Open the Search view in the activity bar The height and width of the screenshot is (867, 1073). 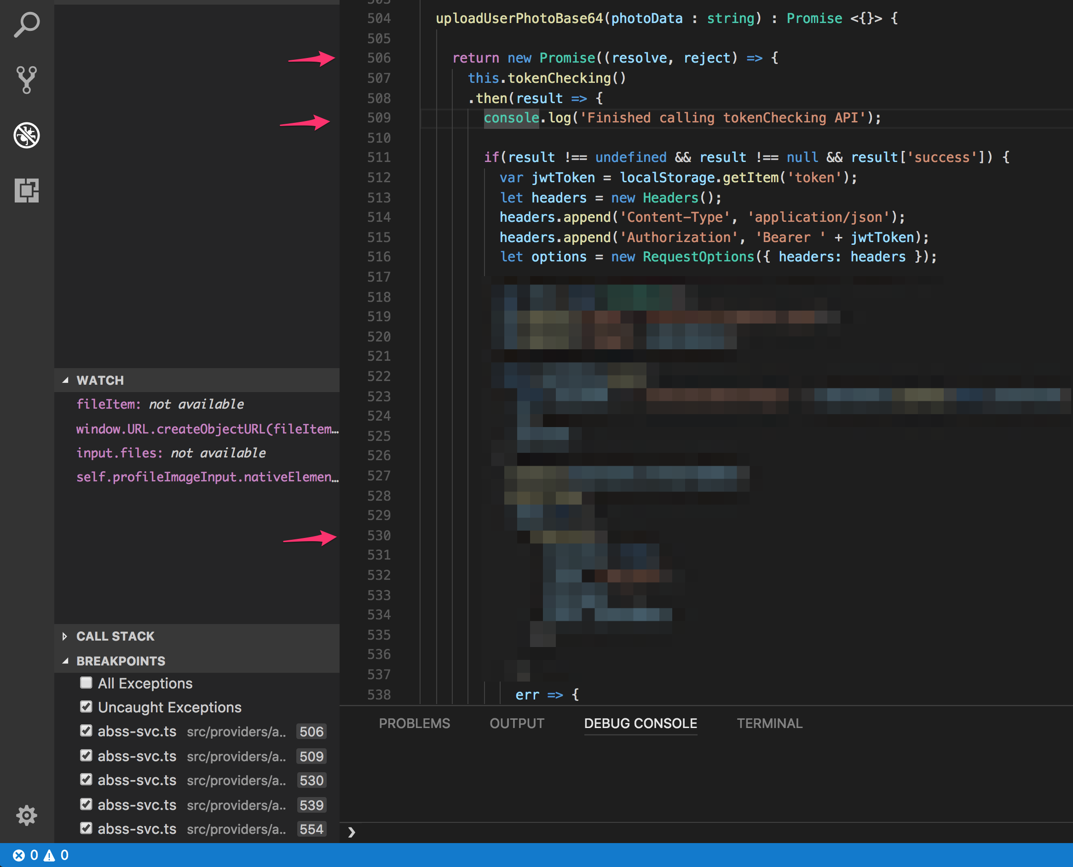[27, 25]
